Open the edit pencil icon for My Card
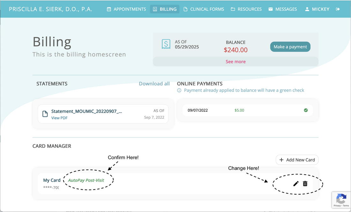351x212 pixels. [x=295, y=184]
